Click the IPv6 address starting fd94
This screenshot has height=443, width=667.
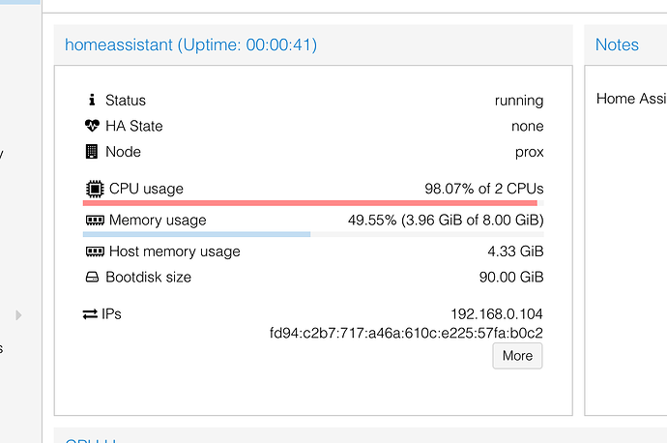click(x=406, y=333)
